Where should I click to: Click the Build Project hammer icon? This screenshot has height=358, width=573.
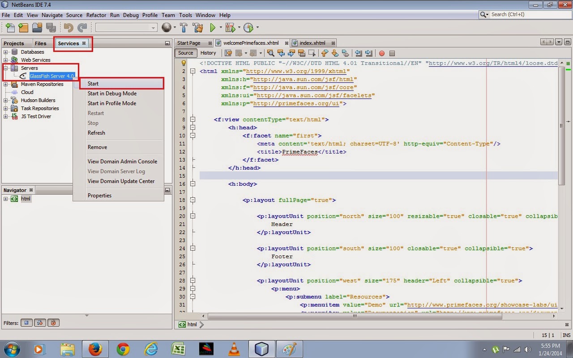click(x=184, y=28)
